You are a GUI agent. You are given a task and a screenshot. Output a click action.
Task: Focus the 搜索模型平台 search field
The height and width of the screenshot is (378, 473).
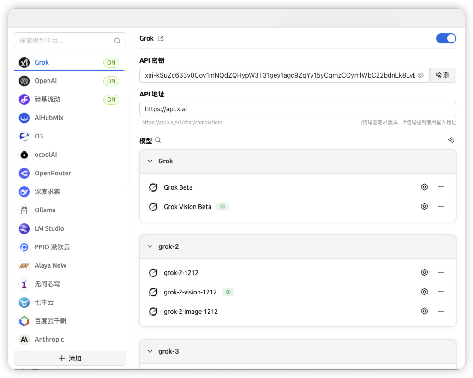click(x=70, y=41)
